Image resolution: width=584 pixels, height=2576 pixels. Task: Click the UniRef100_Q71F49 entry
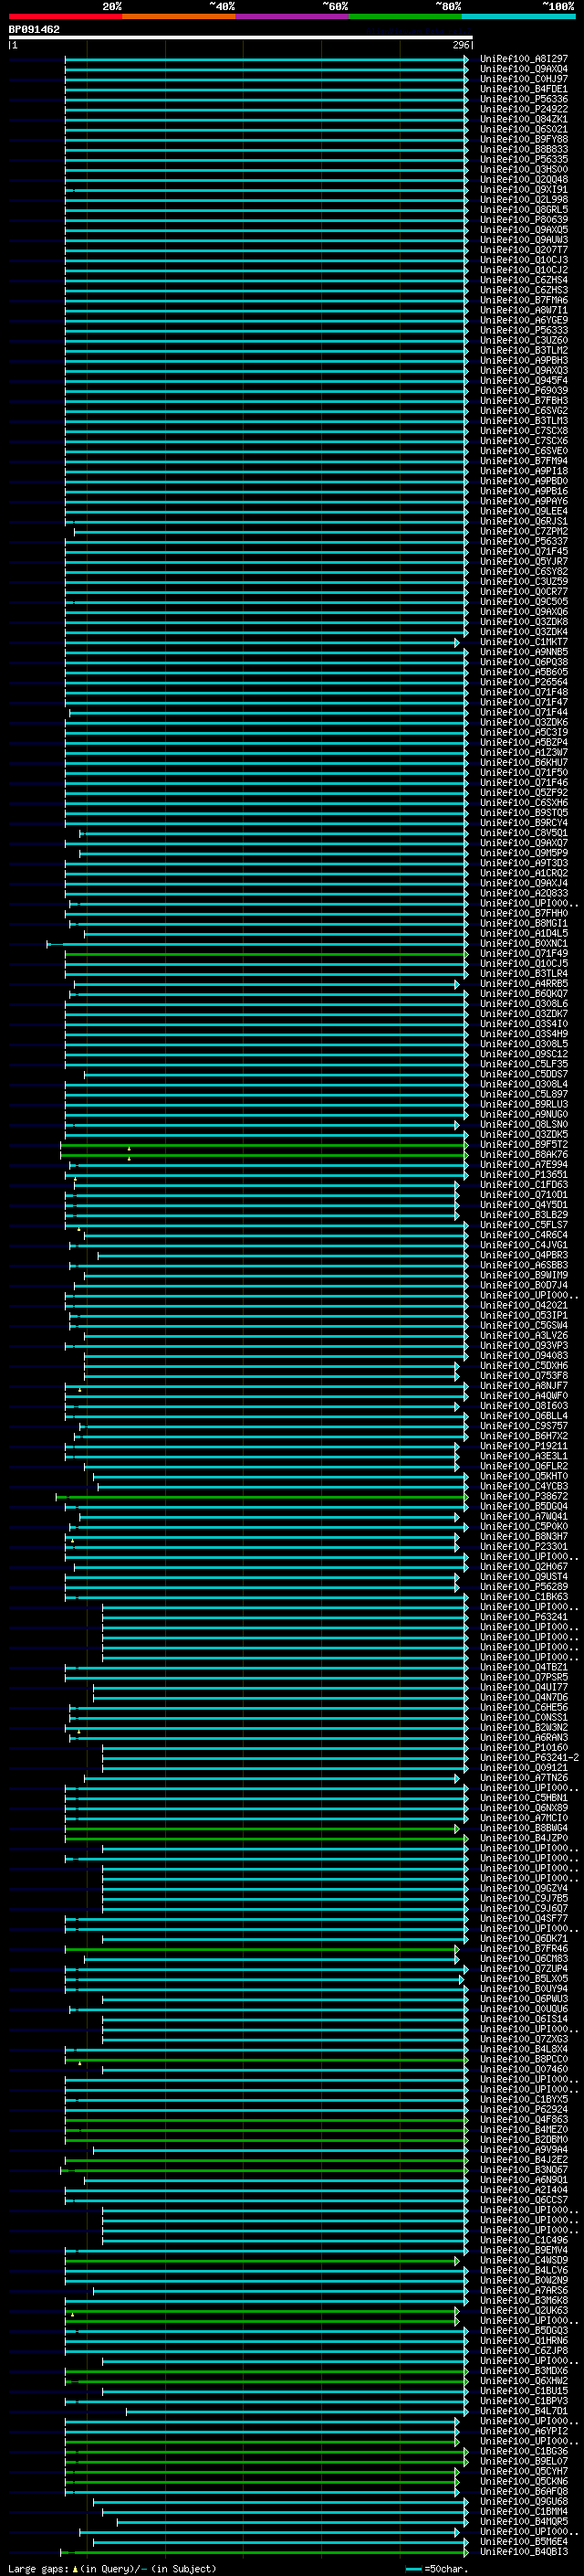click(523, 953)
